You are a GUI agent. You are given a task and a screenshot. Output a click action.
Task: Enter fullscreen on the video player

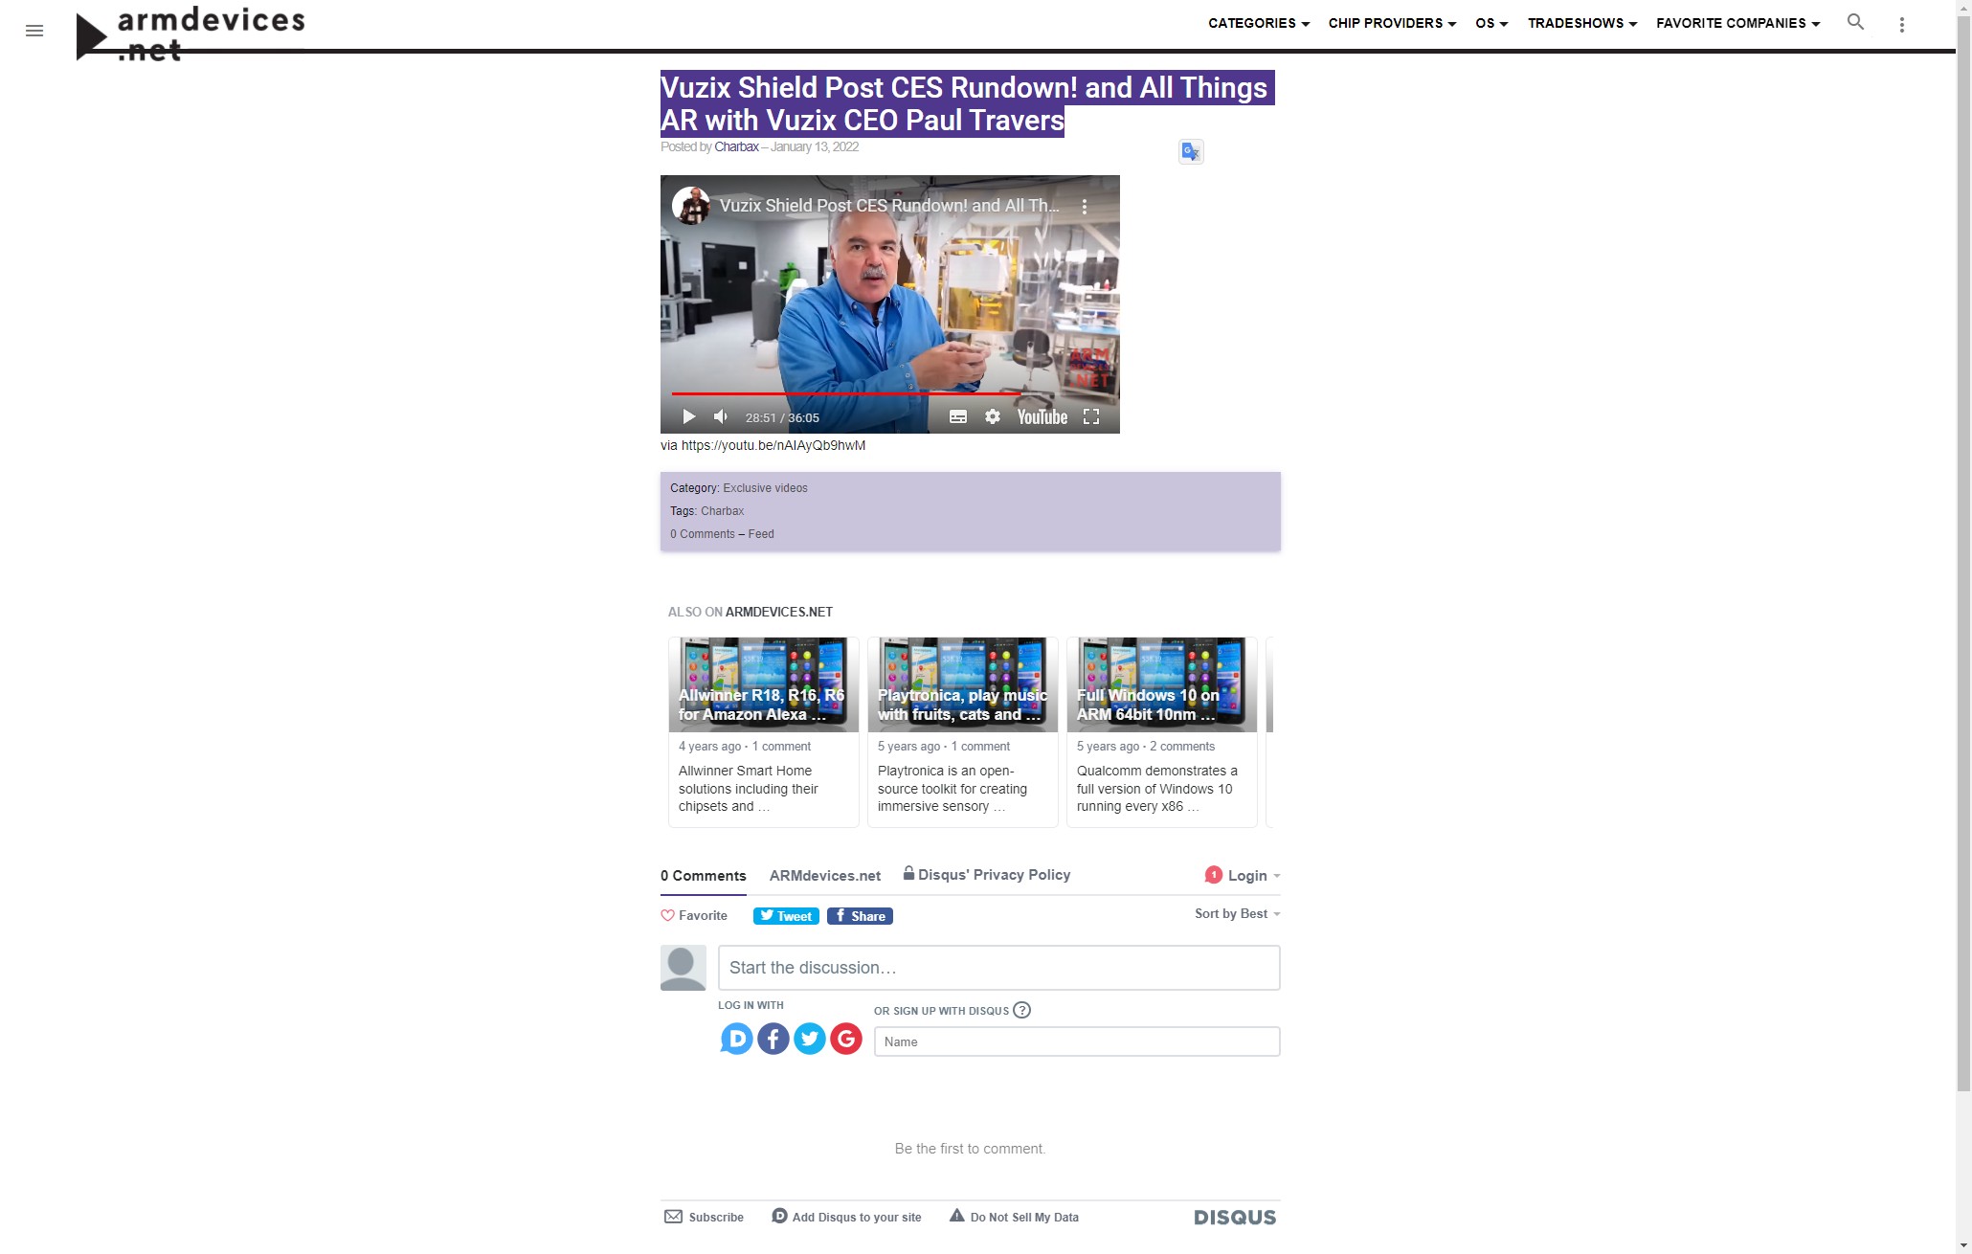coord(1091,416)
